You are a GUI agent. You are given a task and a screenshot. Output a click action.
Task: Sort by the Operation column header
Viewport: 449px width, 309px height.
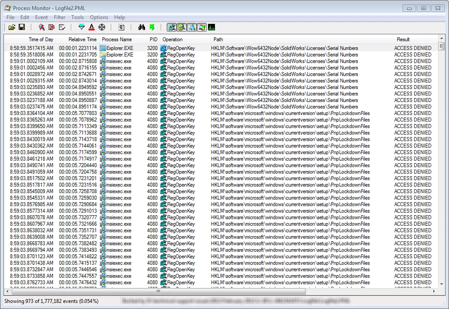click(x=185, y=39)
